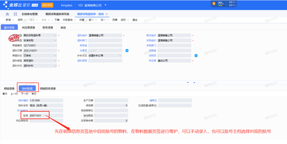Click the 物料编码 label link
This screenshot has height=144, width=287.
(23, 100)
